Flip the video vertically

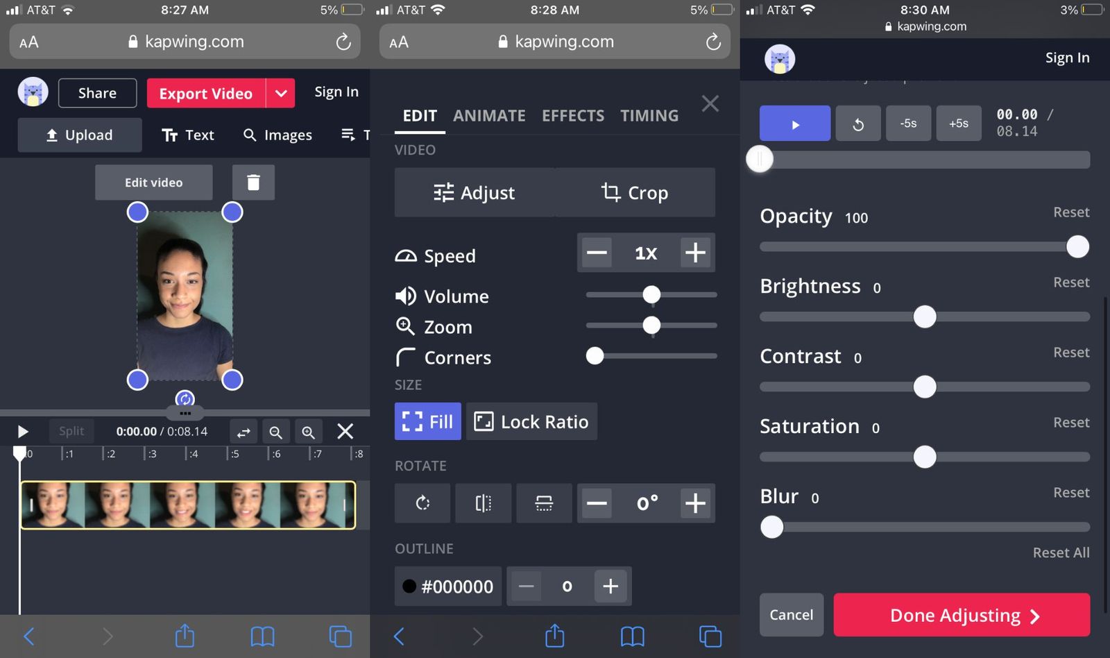click(x=545, y=503)
